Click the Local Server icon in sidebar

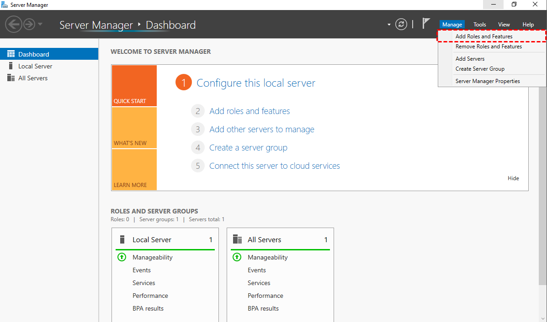click(x=11, y=66)
